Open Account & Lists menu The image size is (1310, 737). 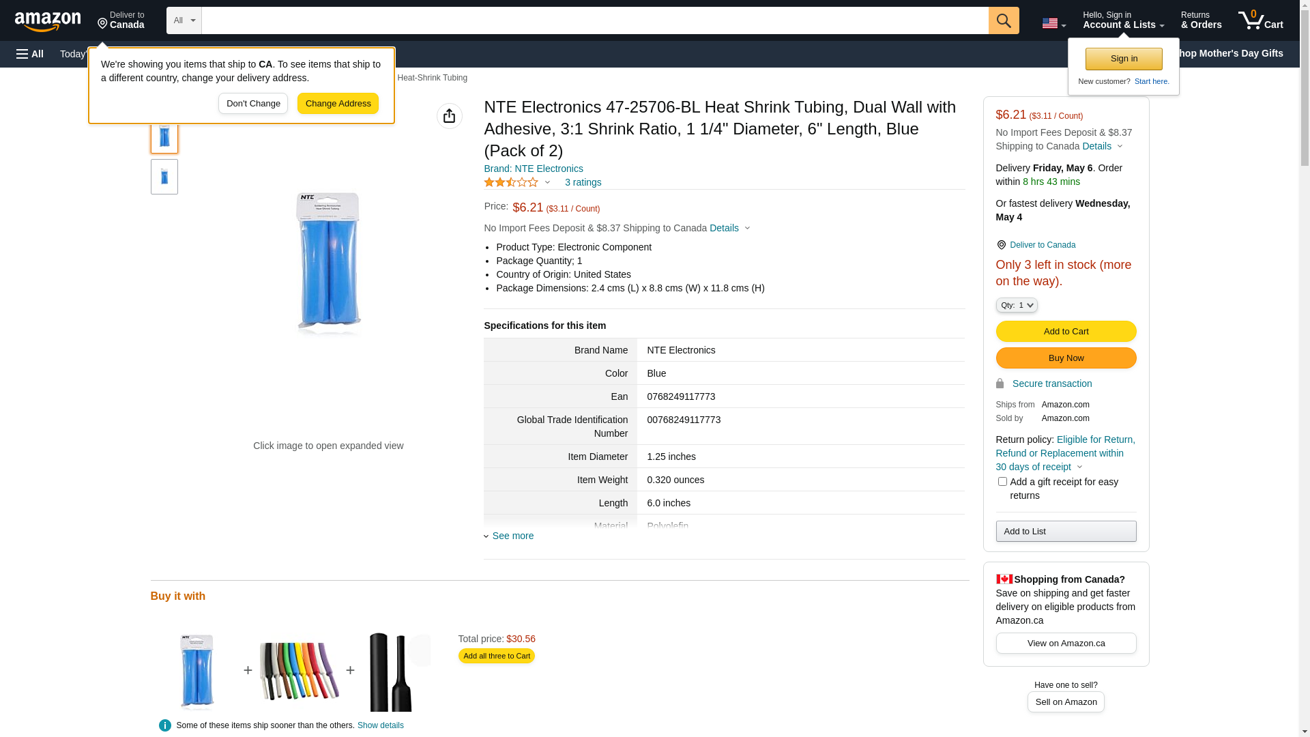pos(1123,20)
